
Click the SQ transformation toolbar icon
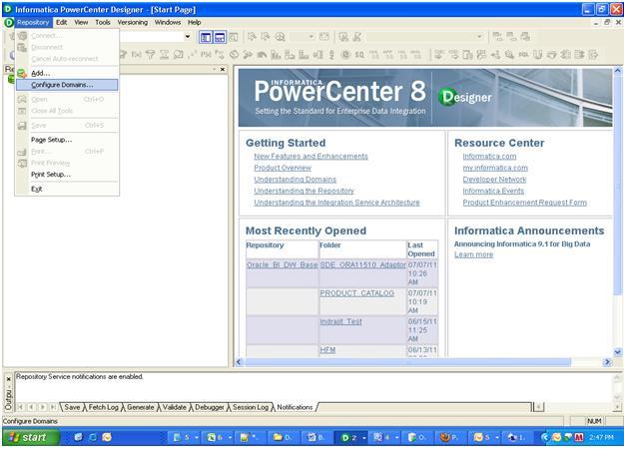(x=359, y=55)
